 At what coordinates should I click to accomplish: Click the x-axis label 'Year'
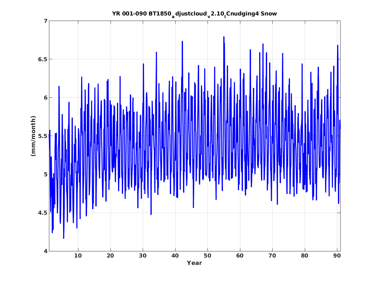tap(195, 263)
